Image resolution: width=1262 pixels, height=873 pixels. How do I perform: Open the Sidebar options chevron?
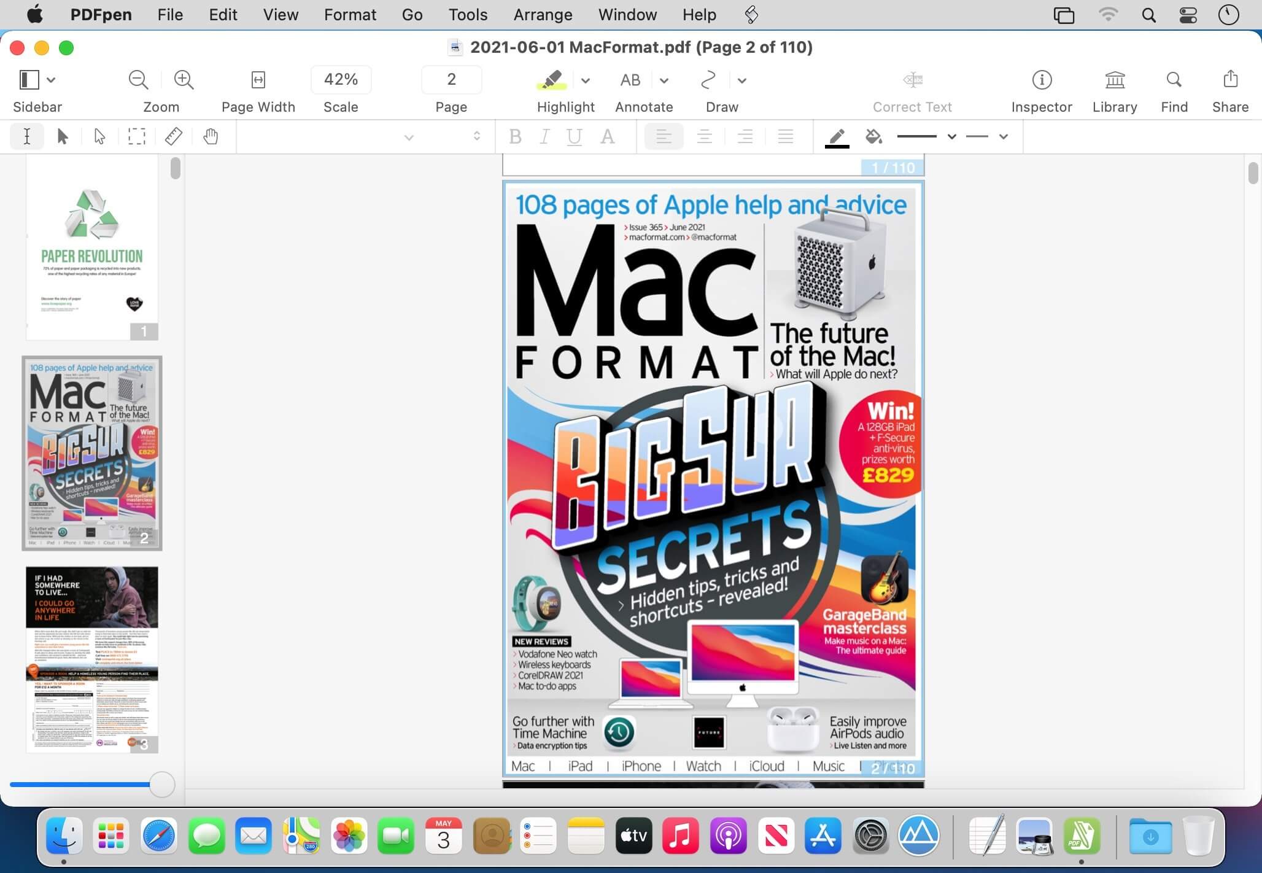click(52, 80)
